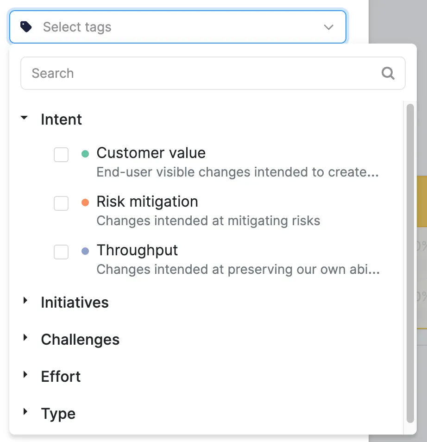Expand the Initiatives group arrow
This screenshot has width=427, height=442.
(x=25, y=301)
